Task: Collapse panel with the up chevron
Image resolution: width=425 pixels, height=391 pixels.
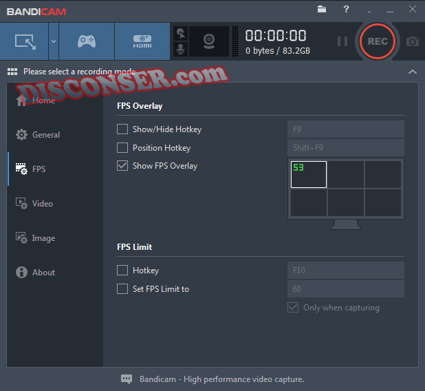Action: click(x=413, y=72)
